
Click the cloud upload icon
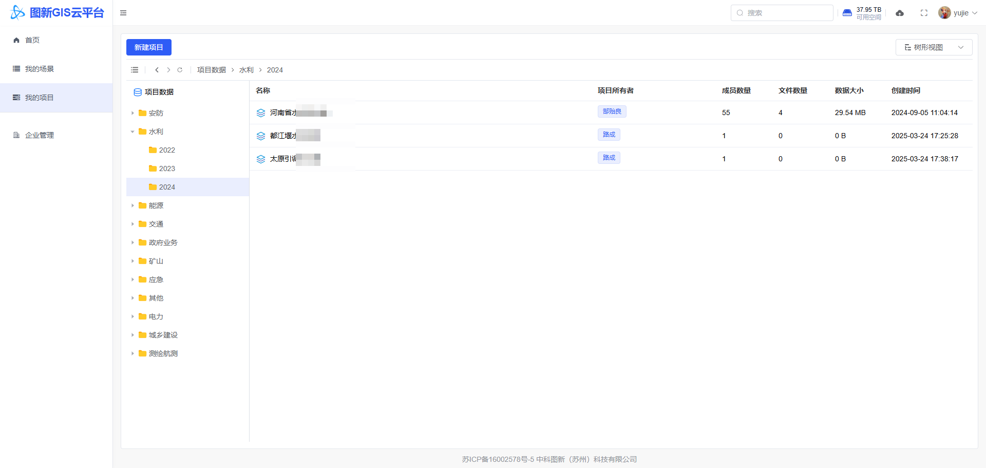pos(900,13)
